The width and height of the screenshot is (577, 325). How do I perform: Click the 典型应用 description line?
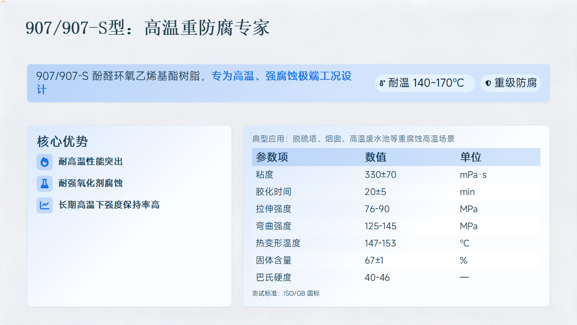point(353,139)
